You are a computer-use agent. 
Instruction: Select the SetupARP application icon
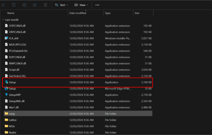tap(6, 95)
